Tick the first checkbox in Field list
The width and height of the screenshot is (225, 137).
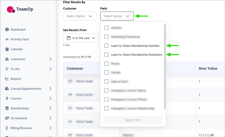(107, 28)
